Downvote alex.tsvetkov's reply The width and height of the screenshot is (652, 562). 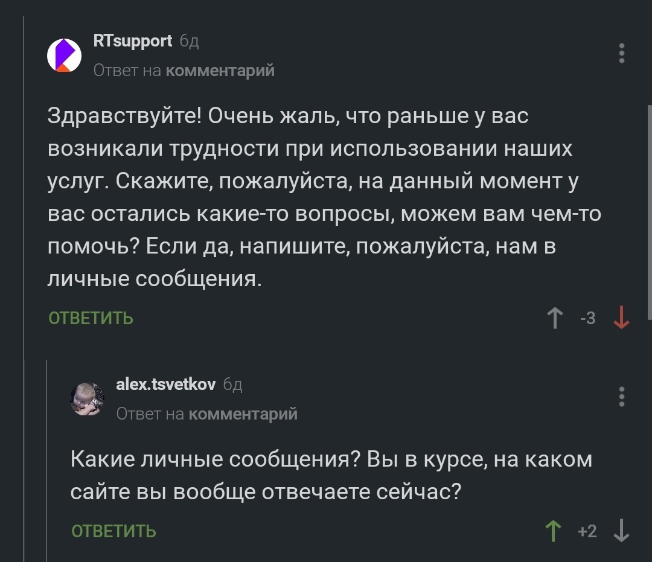pyautogui.click(x=621, y=531)
